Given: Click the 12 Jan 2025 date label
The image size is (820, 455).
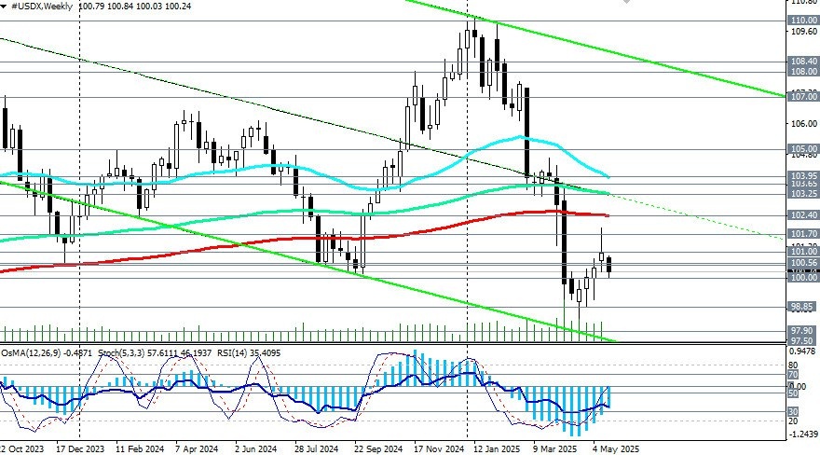Looking at the screenshot, I should (497, 448).
